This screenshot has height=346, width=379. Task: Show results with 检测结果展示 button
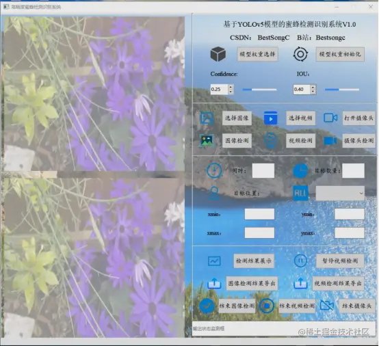[x=254, y=261]
